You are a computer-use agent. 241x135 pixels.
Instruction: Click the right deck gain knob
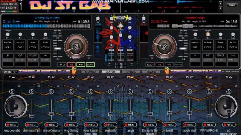[143, 18]
